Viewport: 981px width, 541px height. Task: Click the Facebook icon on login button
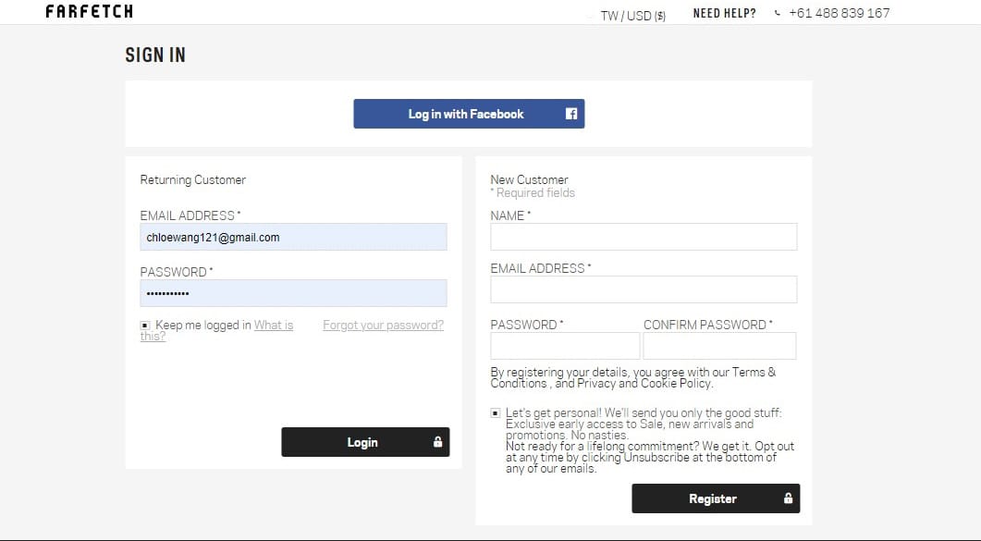pyautogui.click(x=571, y=114)
